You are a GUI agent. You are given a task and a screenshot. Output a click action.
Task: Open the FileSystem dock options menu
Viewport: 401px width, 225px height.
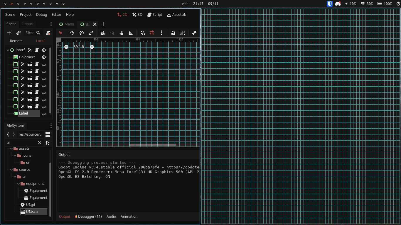coord(51,126)
